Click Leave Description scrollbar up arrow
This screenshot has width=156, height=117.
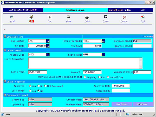(141, 60)
